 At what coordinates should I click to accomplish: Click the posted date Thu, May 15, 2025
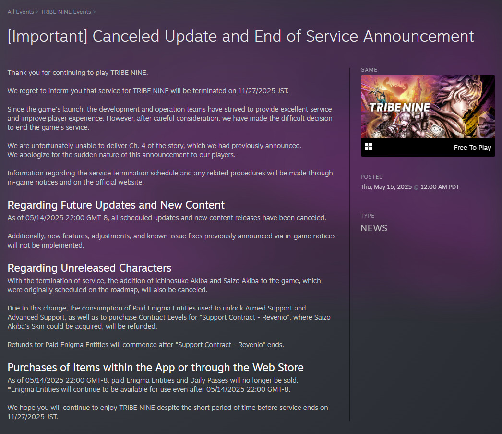pos(386,187)
